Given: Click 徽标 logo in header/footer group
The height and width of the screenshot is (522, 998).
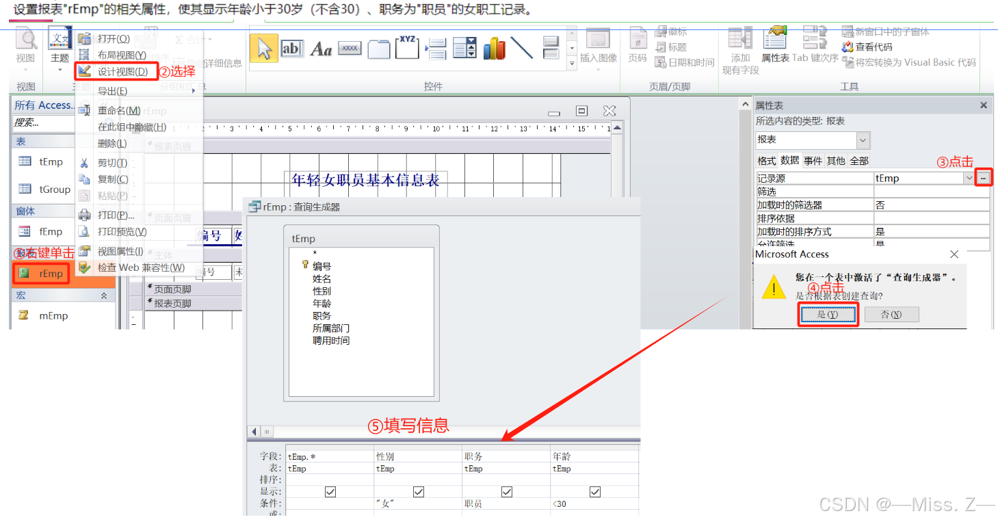Looking at the screenshot, I should click(x=671, y=31).
